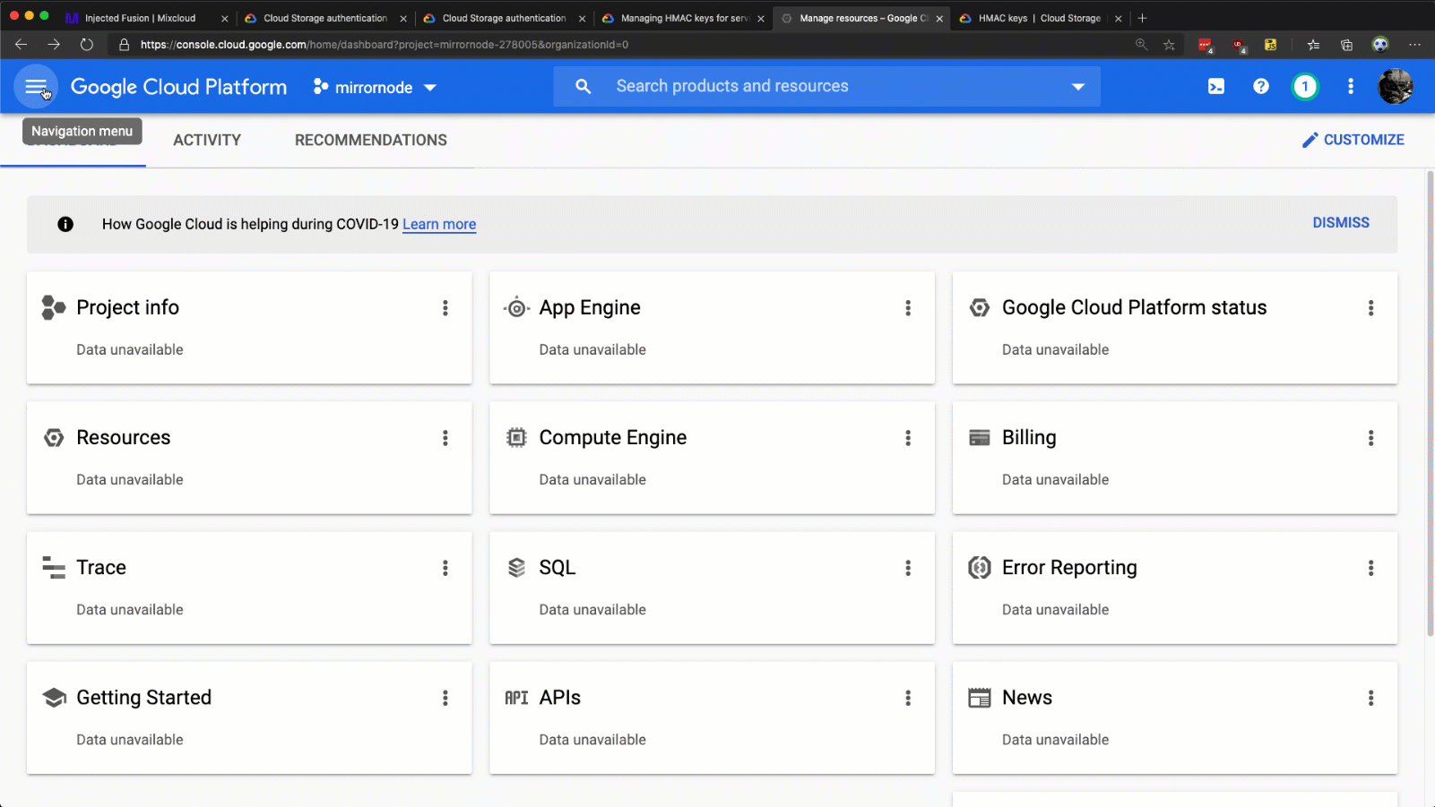Open APIs card options menu

[908, 698]
